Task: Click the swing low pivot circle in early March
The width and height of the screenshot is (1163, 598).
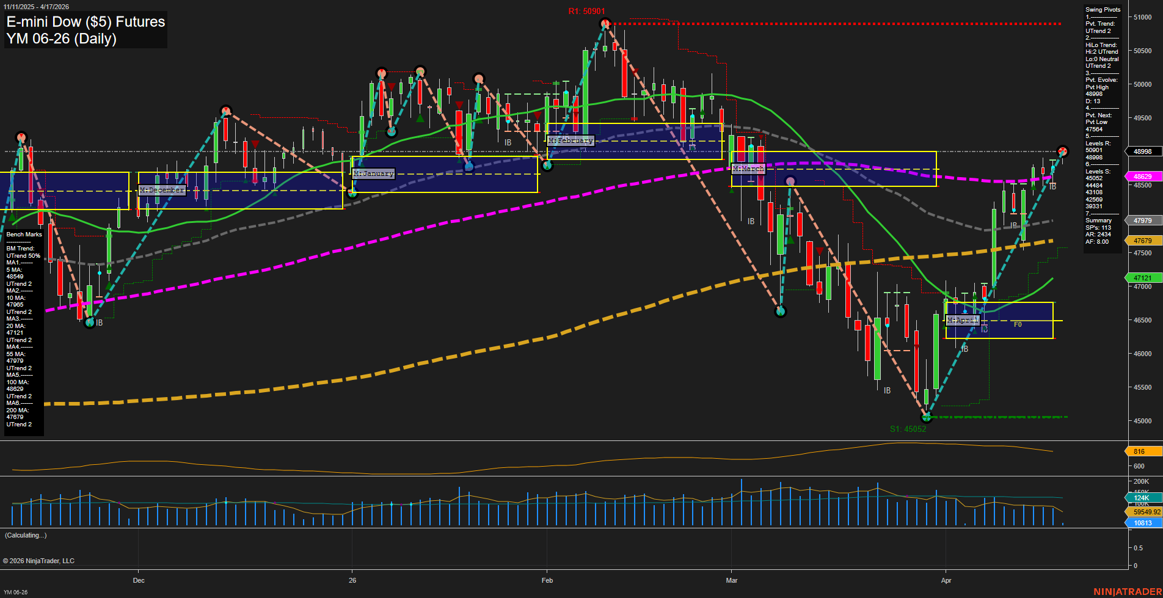Action: point(780,312)
